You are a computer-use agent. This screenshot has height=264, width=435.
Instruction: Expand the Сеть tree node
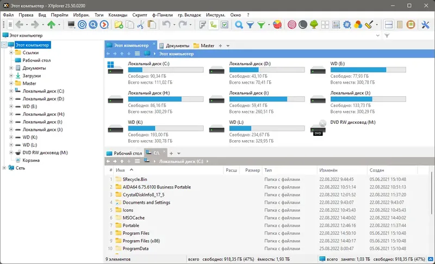[4, 168]
